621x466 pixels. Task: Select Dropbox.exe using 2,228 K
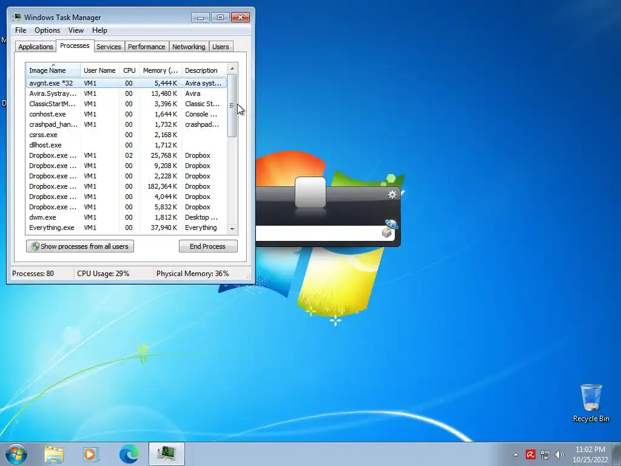126,176
